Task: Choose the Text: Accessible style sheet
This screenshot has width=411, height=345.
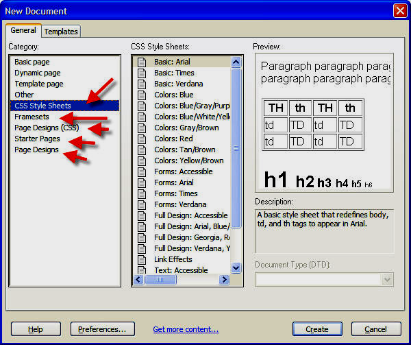Action: pyautogui.click(x=181, y=270)
